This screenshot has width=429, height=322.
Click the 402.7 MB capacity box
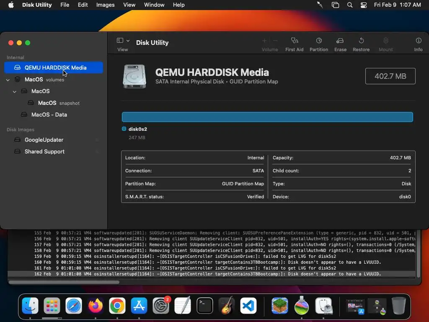[x=390, y=76]
